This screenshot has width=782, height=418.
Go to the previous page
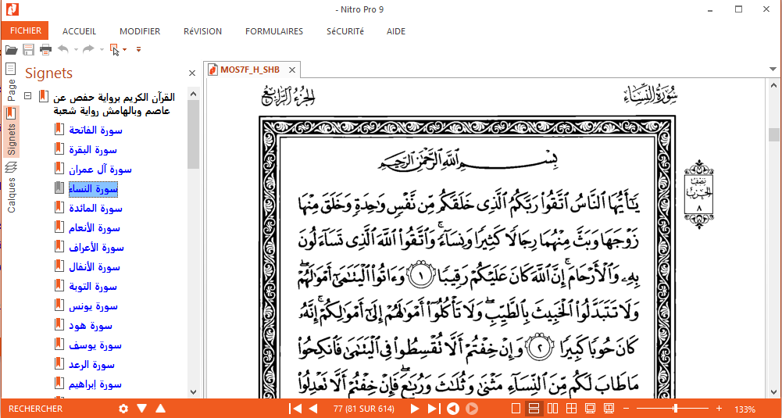pos(313,409)
